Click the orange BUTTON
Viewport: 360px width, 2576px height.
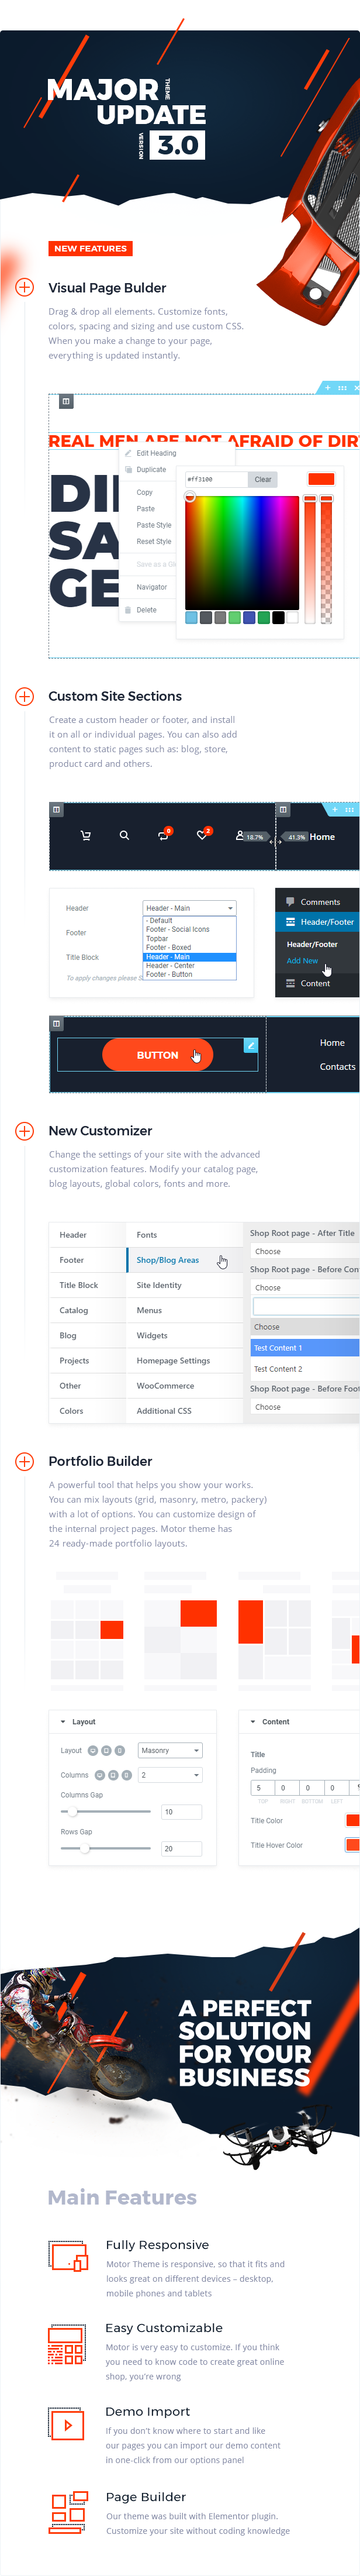pos(157,1055)
